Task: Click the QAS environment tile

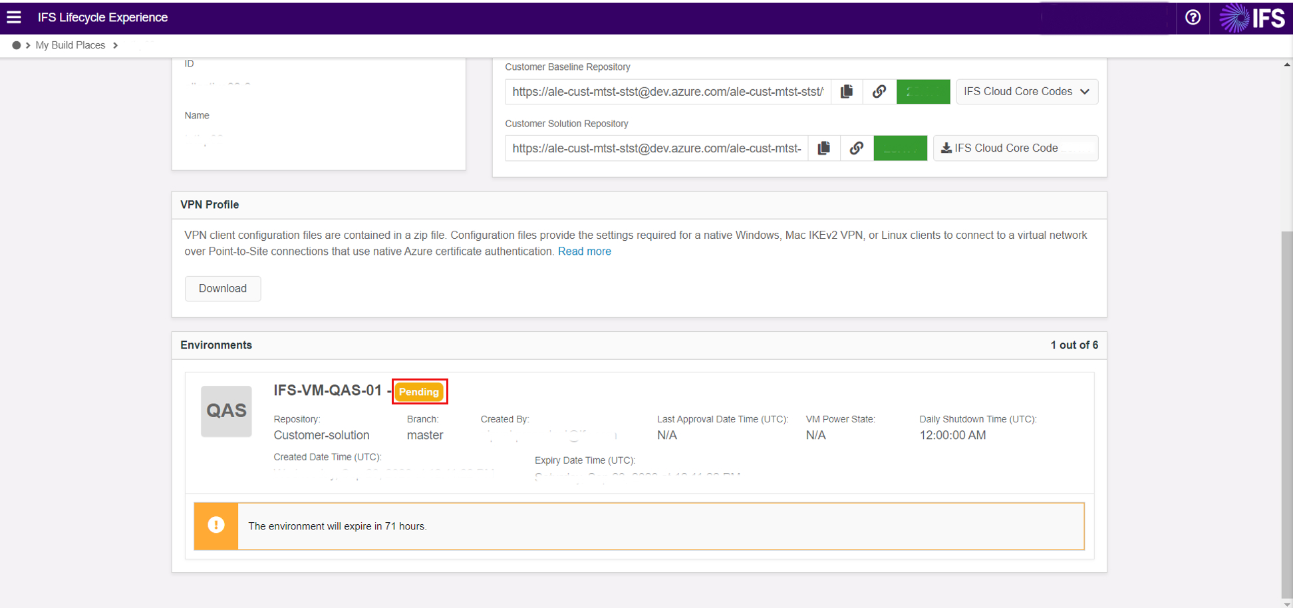Action: click(x=227, y=411)
